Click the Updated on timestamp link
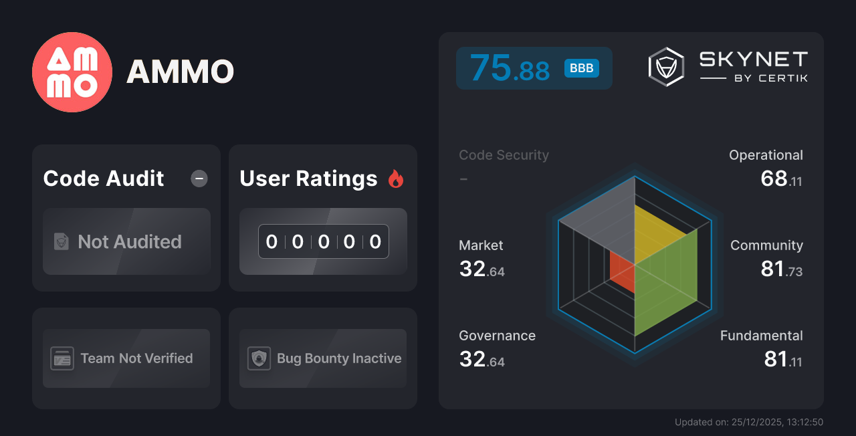Image resolution: width=856 pixels, height=436 pixels. click(750, 422)
